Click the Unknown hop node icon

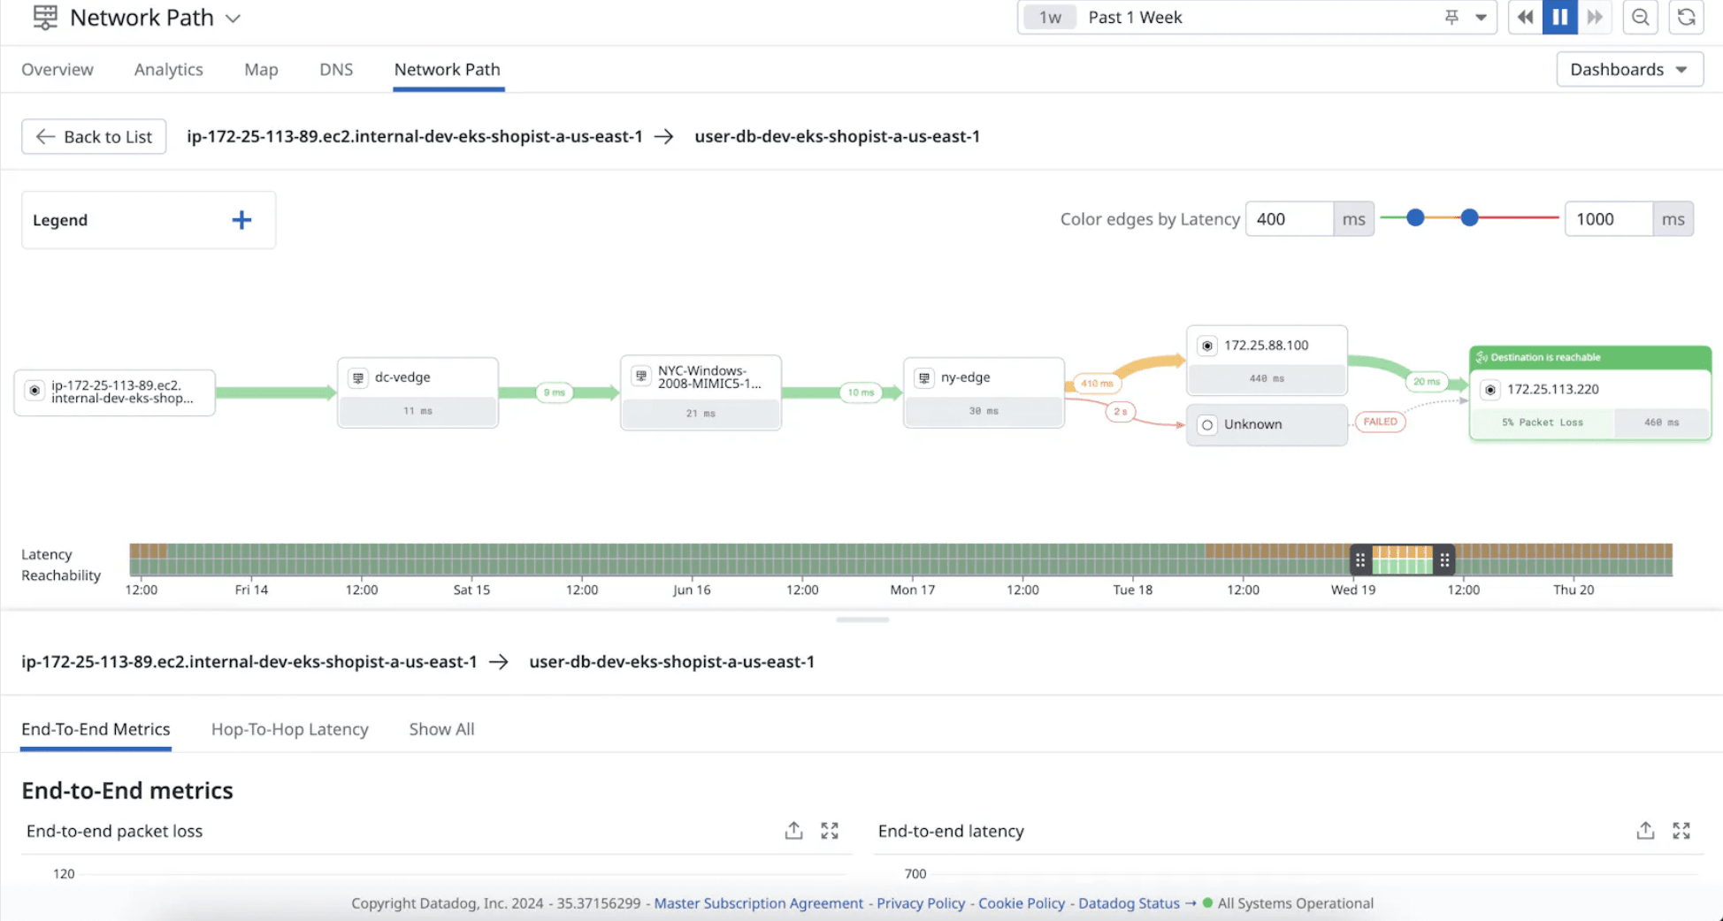pos(1207,425)
